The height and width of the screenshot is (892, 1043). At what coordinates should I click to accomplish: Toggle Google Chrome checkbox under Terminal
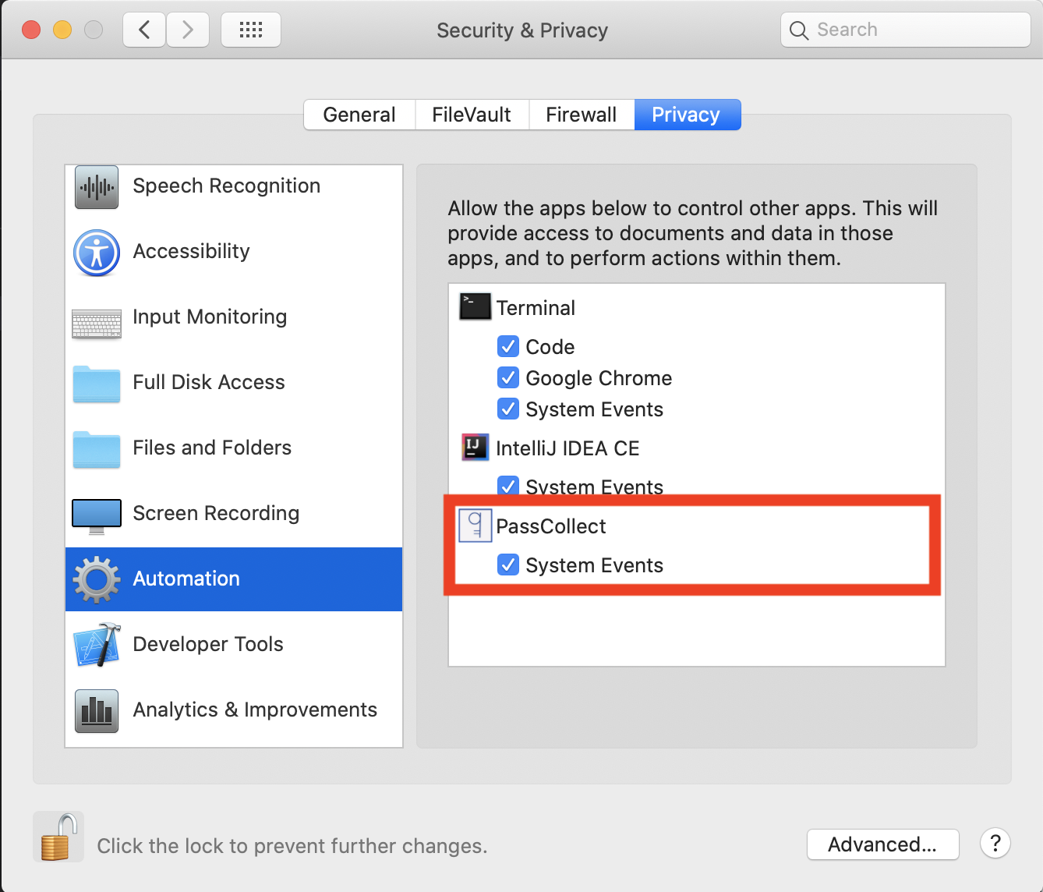(x=508, y=377)
